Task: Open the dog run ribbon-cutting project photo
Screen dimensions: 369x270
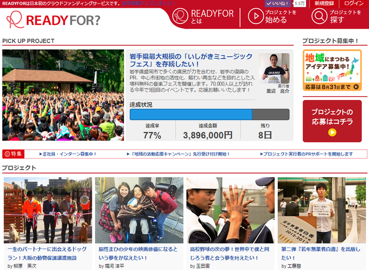Action: (48, 210)
